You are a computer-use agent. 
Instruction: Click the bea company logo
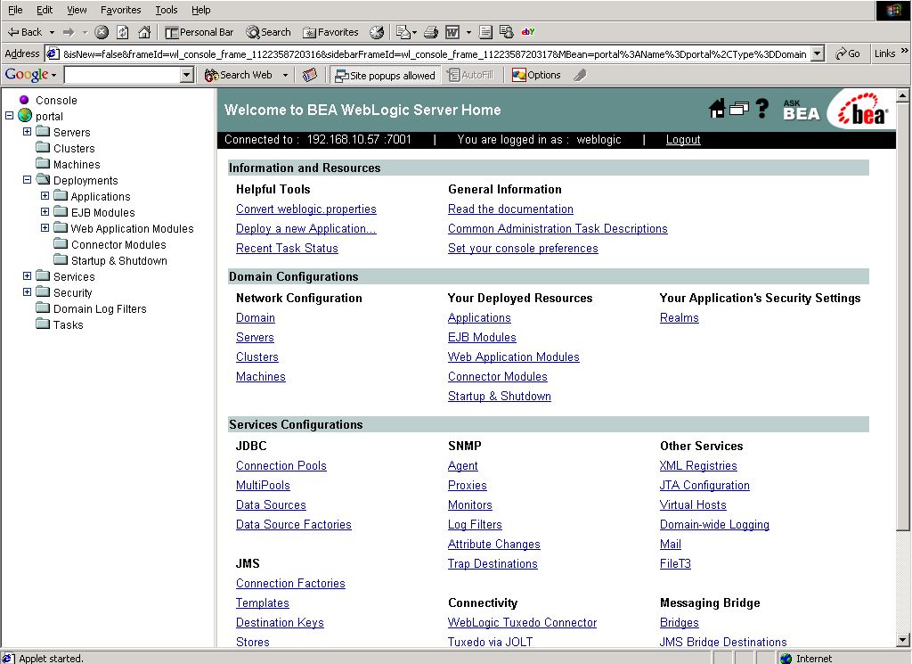pyautogui.click(x=863, y=110)
